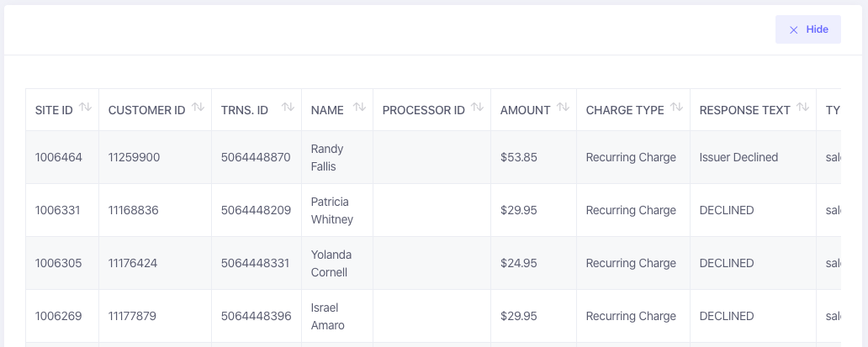868x347 pixels.
Task: Click customer ID 11259900
Action: click(134, 157)
